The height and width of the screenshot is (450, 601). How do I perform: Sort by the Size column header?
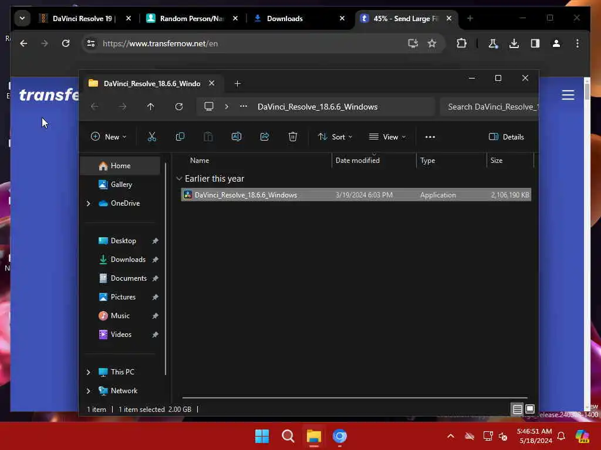click(510, 161)
